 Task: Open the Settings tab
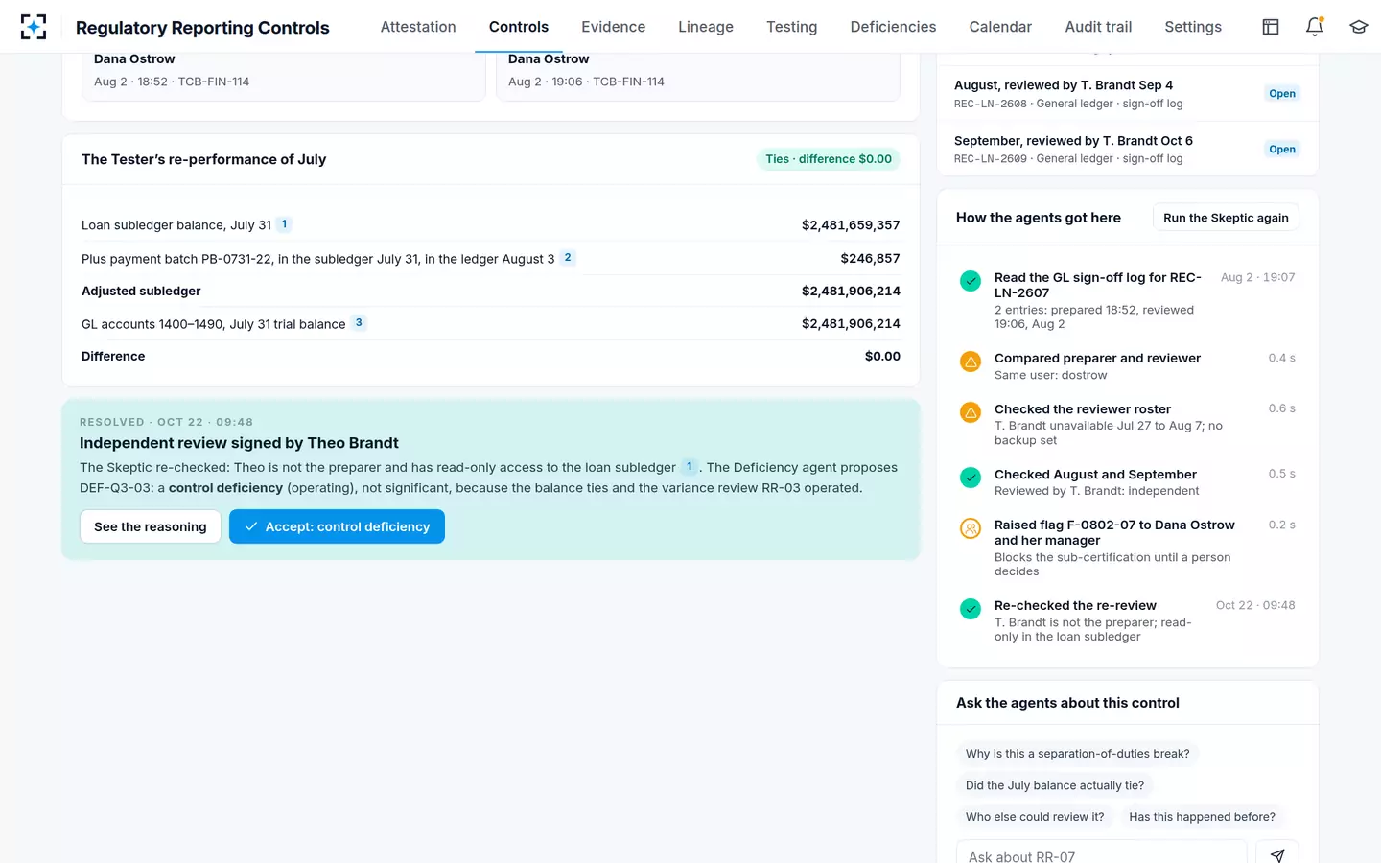(x=1193, y=27)
